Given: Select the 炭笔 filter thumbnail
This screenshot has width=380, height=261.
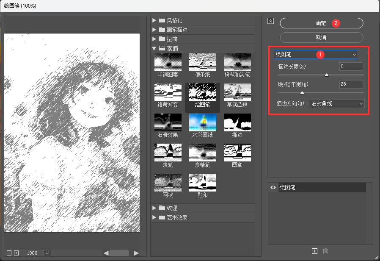Looking at the screenshot, I should 168,153.
